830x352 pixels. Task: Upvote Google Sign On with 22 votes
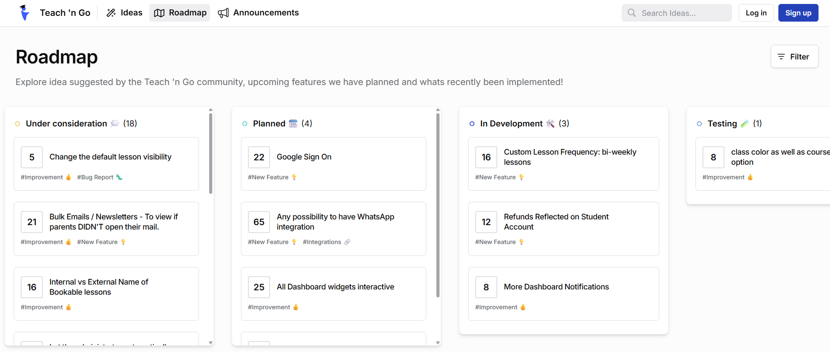coord(259,157)
